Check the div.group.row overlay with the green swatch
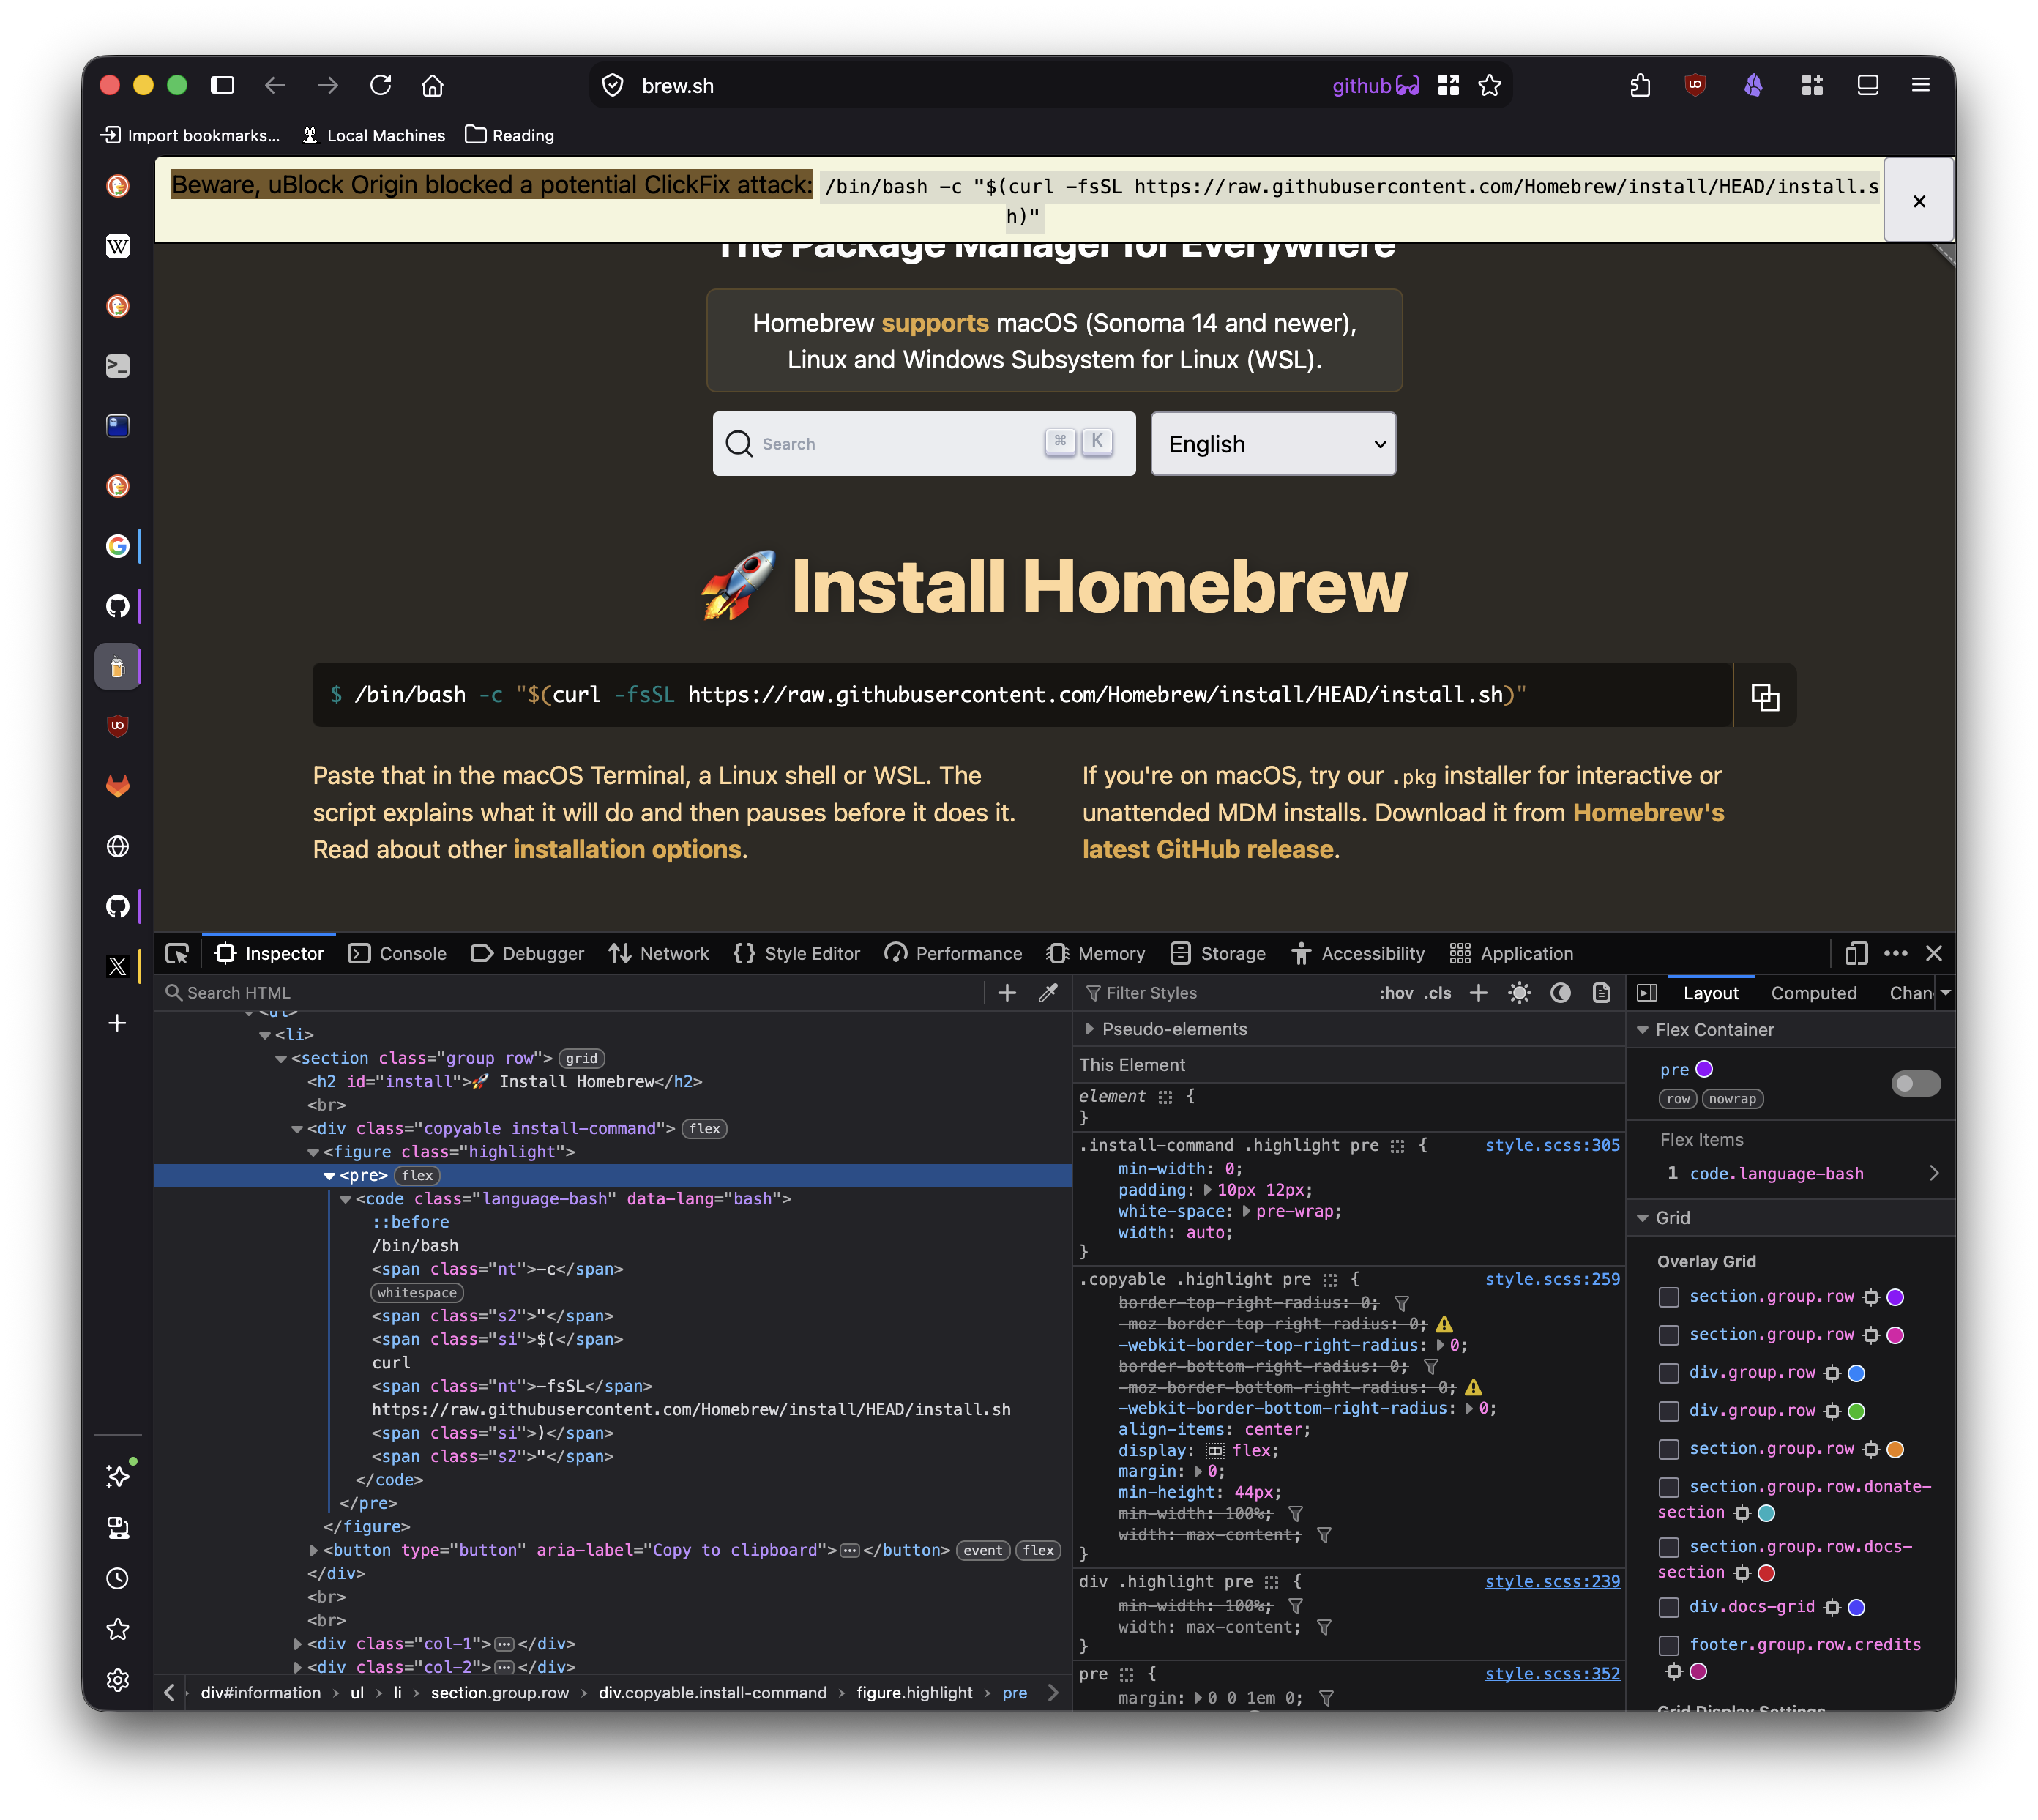Viewport: 2038px width, 1820px height. (x=1668, y=1411)
